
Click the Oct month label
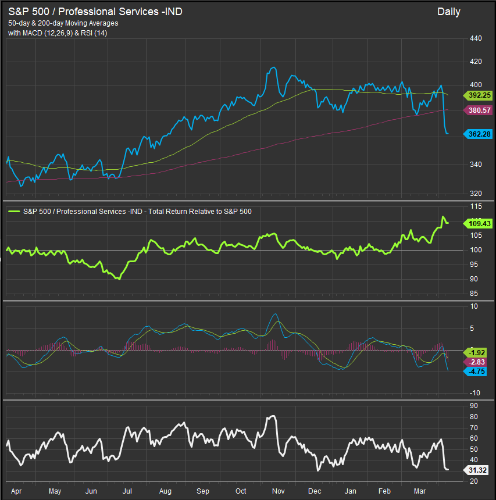(241, 491)
